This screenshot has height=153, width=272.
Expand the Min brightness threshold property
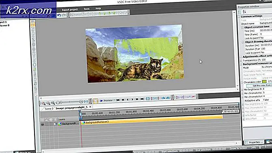(x=242, y=90)
